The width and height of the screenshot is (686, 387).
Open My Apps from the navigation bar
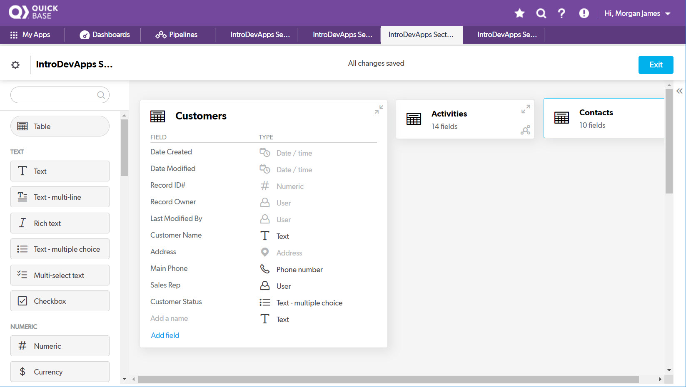click(x=32, y=35)
